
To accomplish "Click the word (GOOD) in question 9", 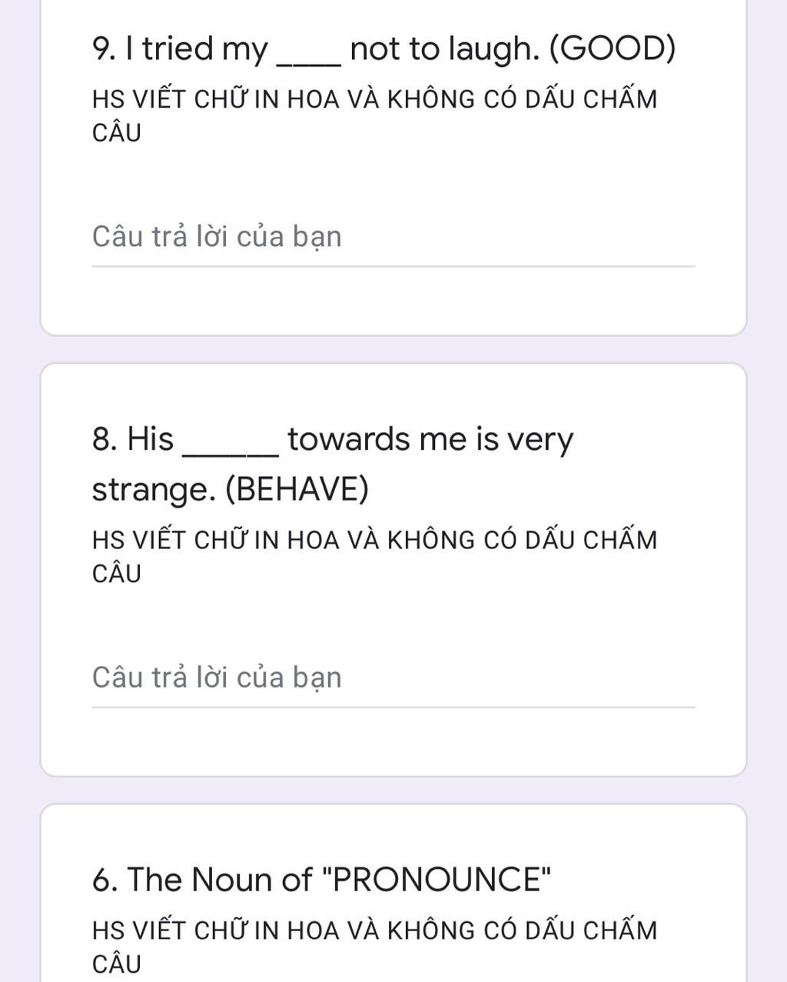I will 612,49.
